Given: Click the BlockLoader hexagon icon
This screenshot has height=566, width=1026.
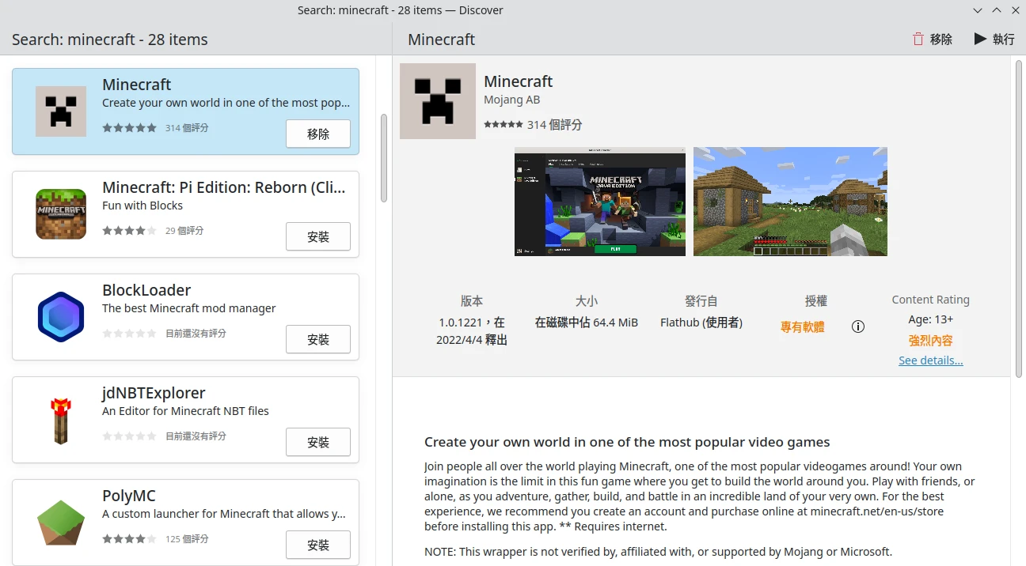Looking at the screenshot, I should click(x=61, y=317).
